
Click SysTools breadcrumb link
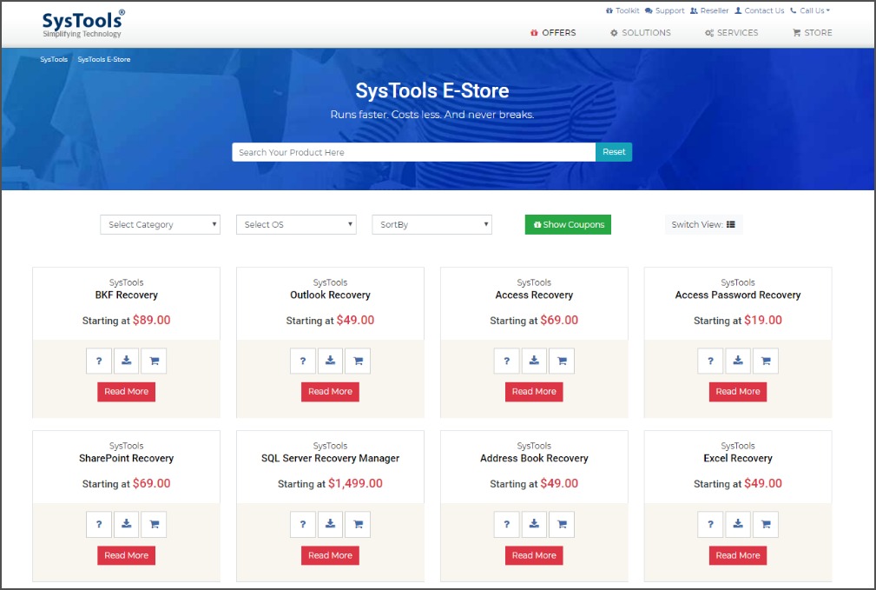54,59
